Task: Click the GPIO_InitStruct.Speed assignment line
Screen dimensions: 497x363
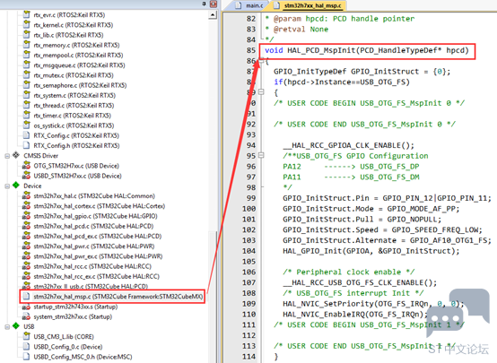Action: click(382, 229)
